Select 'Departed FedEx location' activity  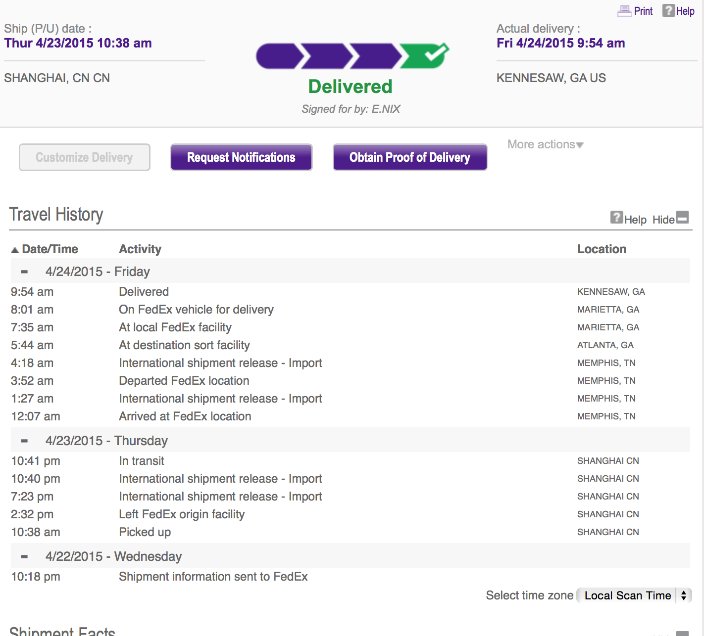pos(184,381)
